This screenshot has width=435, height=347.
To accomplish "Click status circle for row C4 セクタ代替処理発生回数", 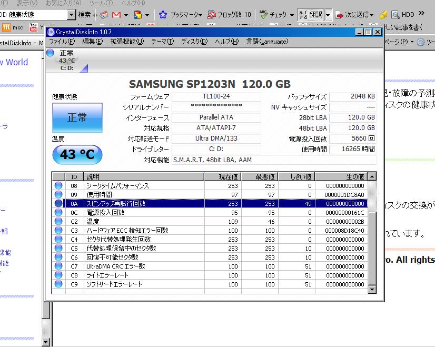I will 58,239.
